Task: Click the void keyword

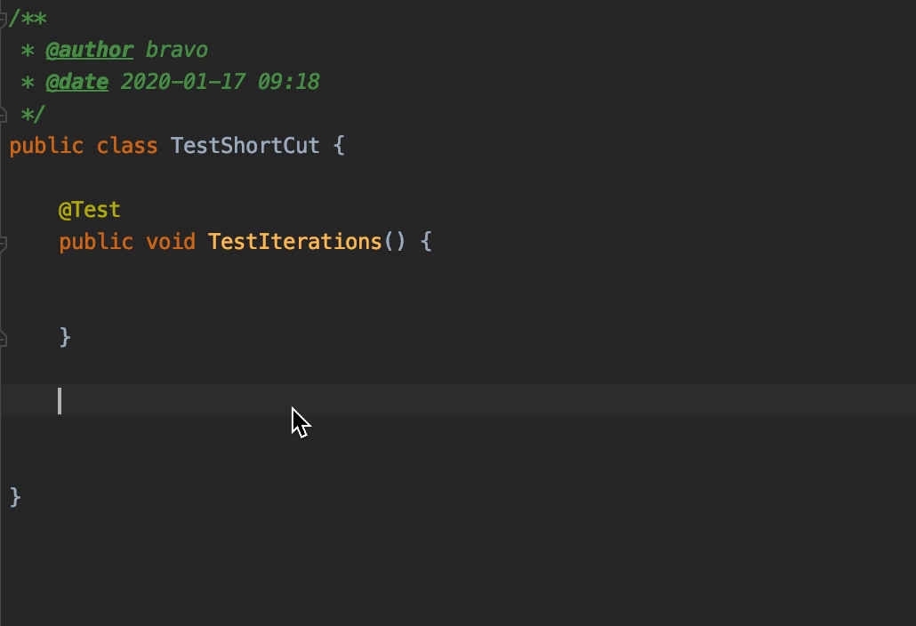Action: click(171, 242)
